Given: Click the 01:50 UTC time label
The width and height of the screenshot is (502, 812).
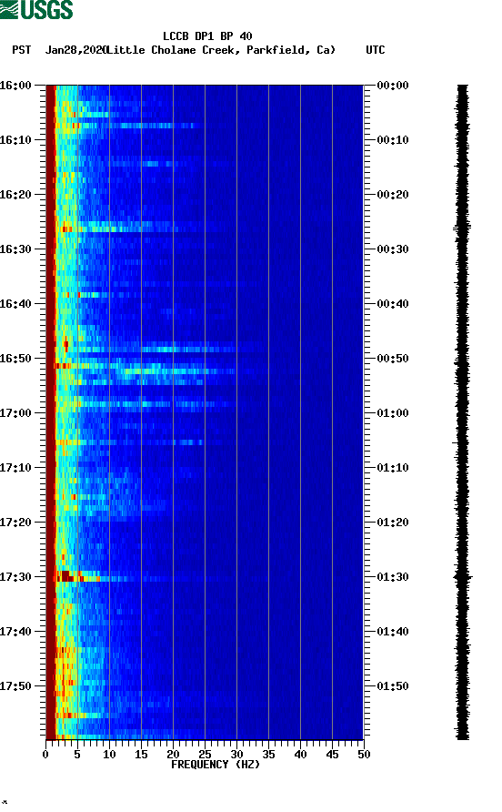Looking at the screenshot, I should [393, 686].
